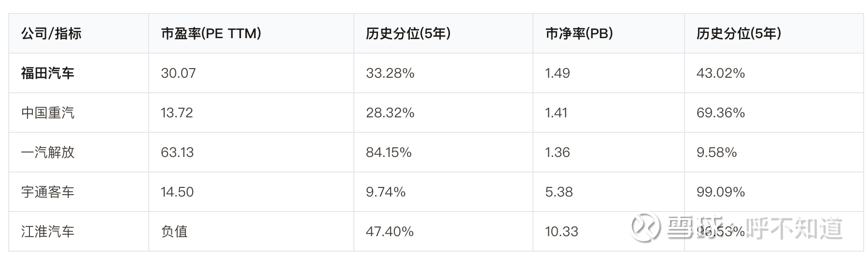The width and height of the screenshot is (868, 255).
Task: Select the 中国重汽 row label
Action: [x=48, y=113]
